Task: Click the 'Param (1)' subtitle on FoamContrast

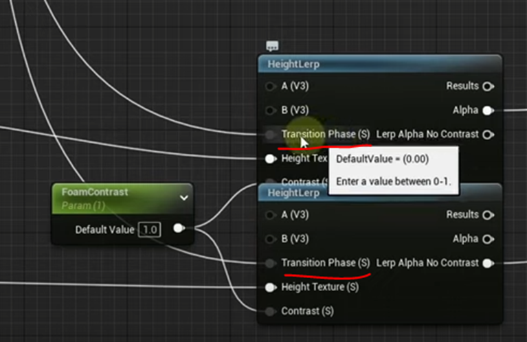Action: [x=83, y=205]
